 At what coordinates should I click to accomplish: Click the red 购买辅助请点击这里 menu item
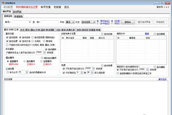[27, 7]
